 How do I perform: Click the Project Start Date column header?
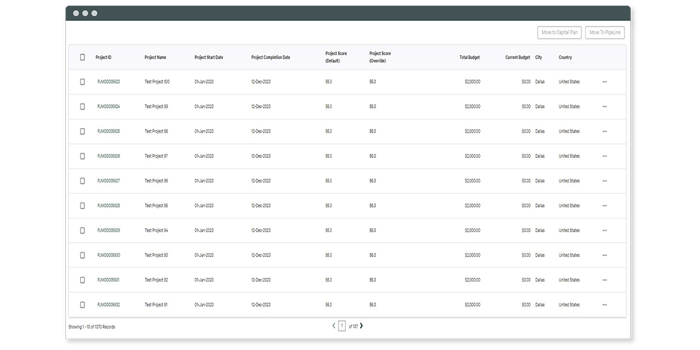(x=209, y=57)
